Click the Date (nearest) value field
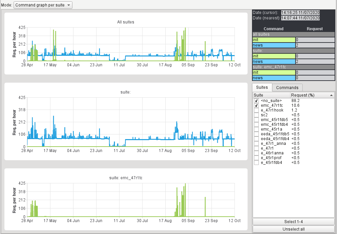Image resolution: width=337 pixels, height=234 pixels. pyautogui.click(x=300, y=18)
